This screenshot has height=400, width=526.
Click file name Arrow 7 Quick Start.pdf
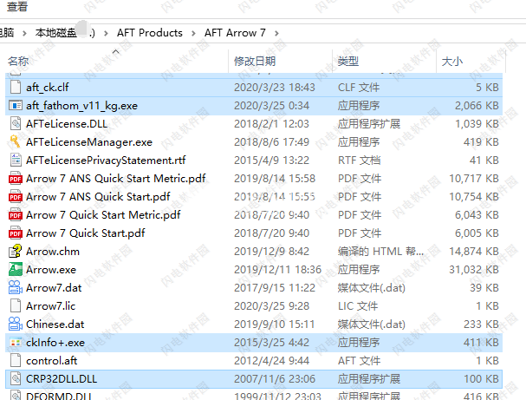86,233
